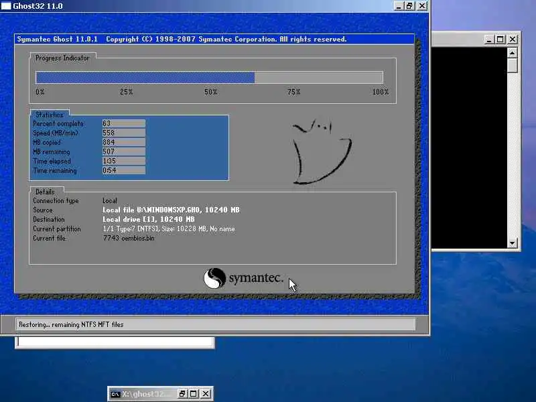Click the symantec wordmark text

256,278
